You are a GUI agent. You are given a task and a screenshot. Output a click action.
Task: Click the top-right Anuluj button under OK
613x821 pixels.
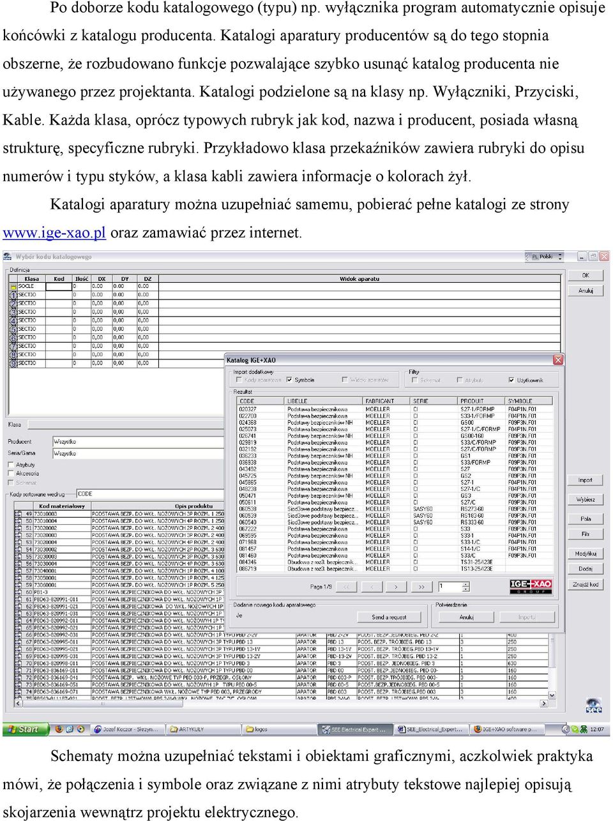click(x=586, y=290)
